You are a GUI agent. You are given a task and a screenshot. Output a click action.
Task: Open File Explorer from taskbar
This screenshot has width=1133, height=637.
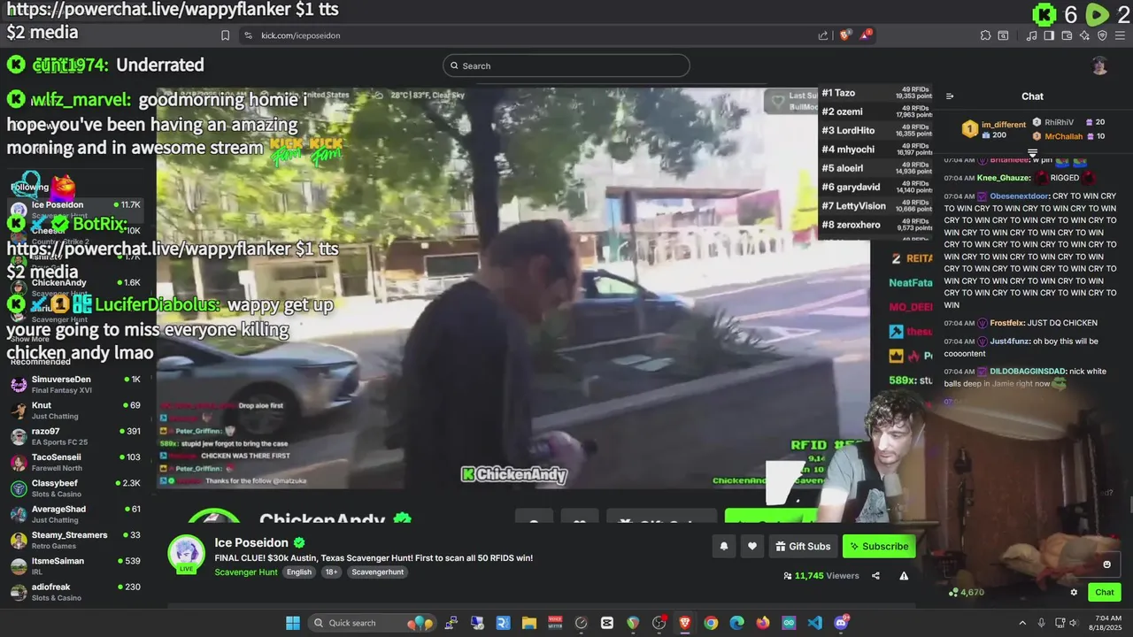(x=528, y=623)
